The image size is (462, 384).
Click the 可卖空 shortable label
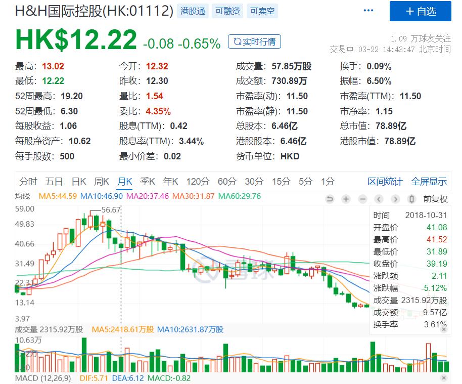(x=262, y=10)
